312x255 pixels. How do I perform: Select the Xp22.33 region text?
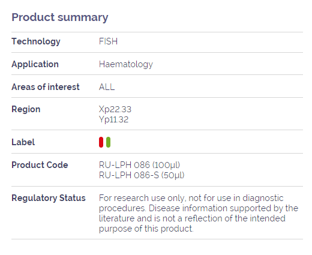point(115,109)
